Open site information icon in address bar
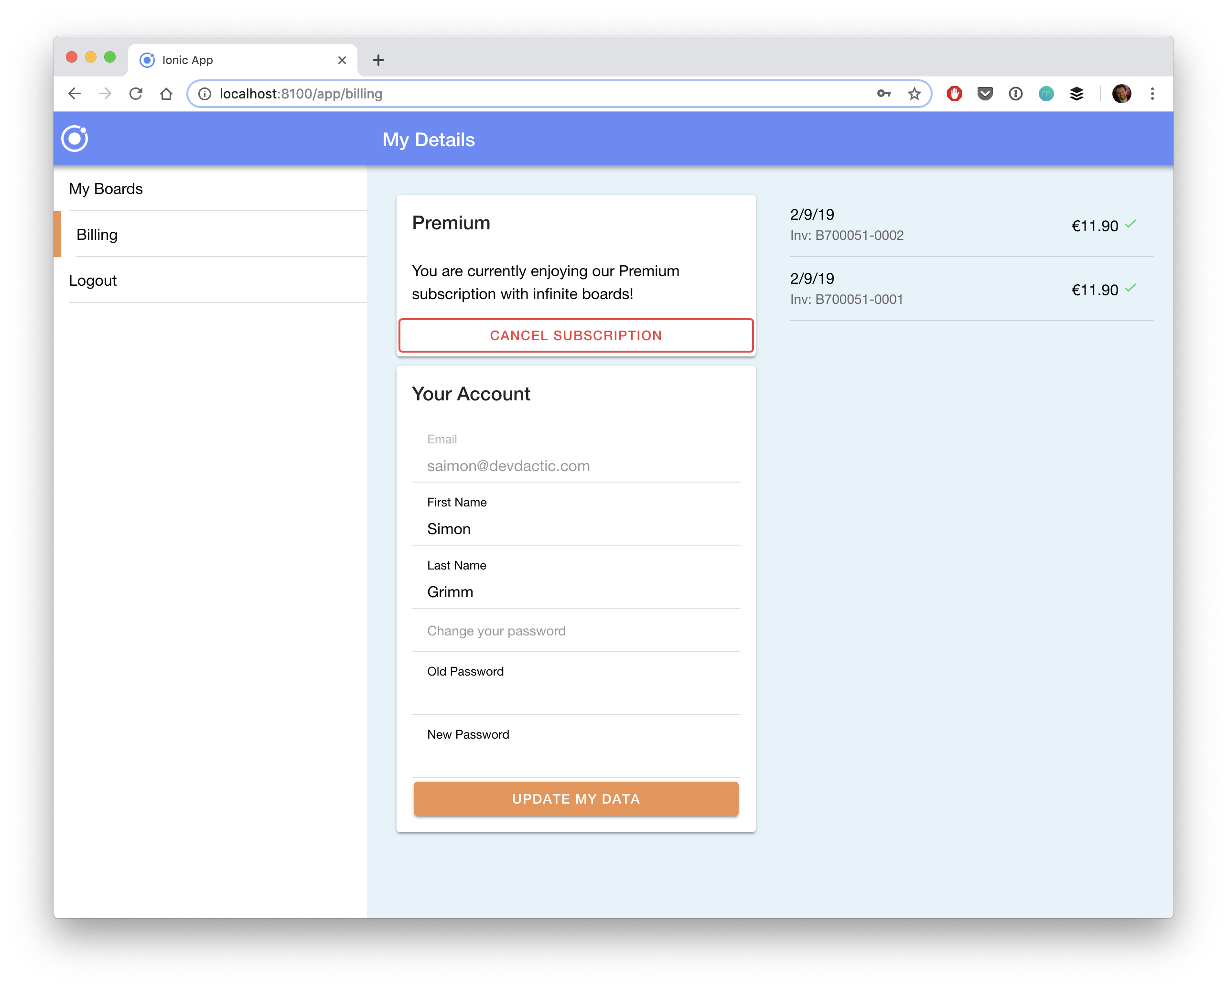 pos(204,94)
